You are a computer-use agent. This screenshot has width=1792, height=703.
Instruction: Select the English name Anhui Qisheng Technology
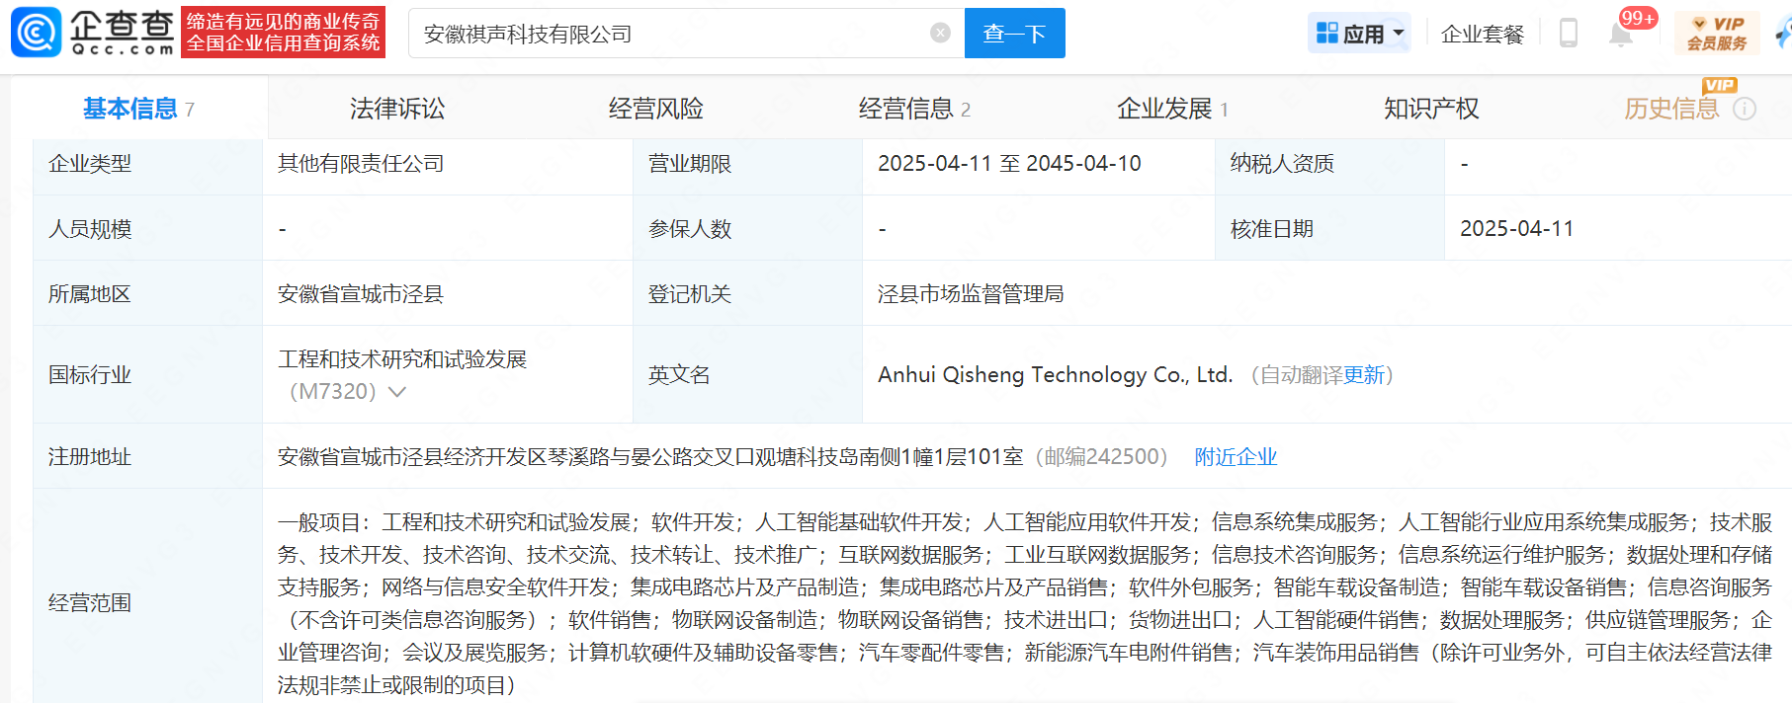click(x=1055, y=375)
